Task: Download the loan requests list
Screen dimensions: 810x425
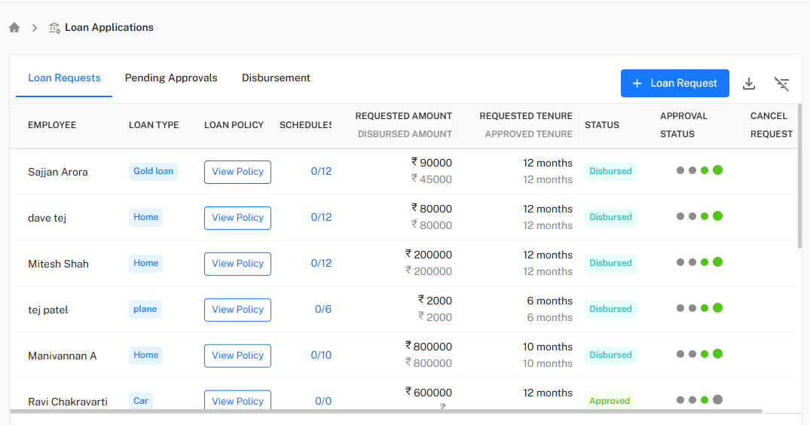Action: pos(748,84)
